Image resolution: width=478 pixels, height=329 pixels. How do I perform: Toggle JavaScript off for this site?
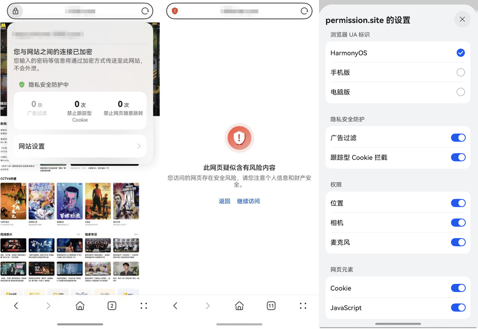point(458,308)
